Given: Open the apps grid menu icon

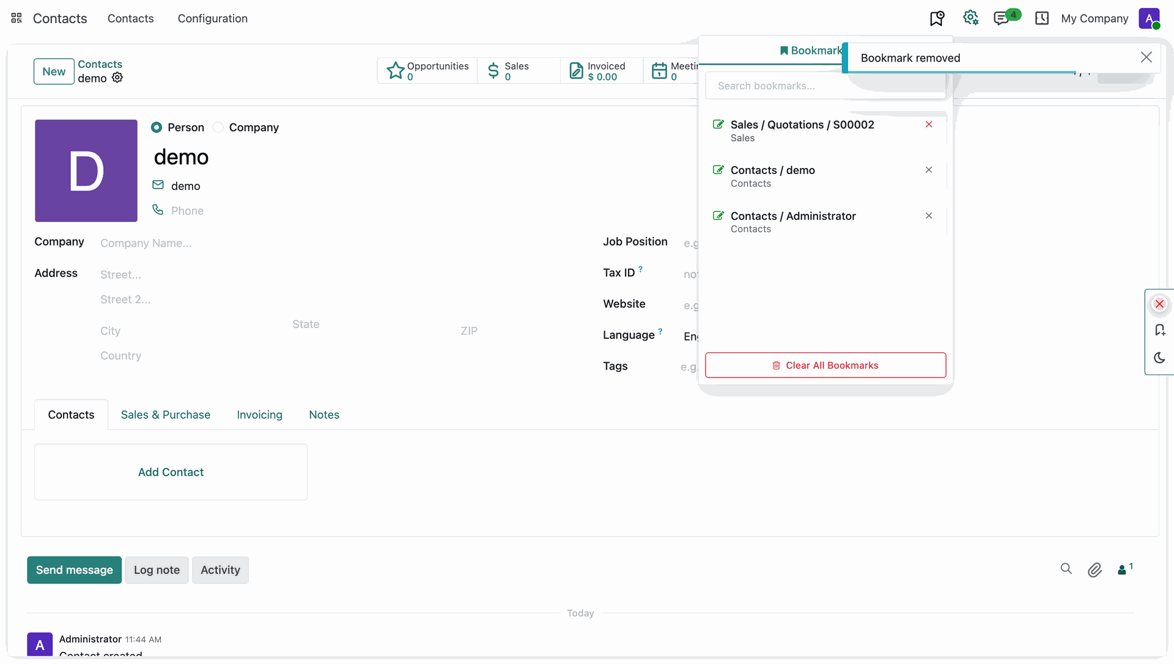Looking at the screenshot, I should (x=17, y=18).
